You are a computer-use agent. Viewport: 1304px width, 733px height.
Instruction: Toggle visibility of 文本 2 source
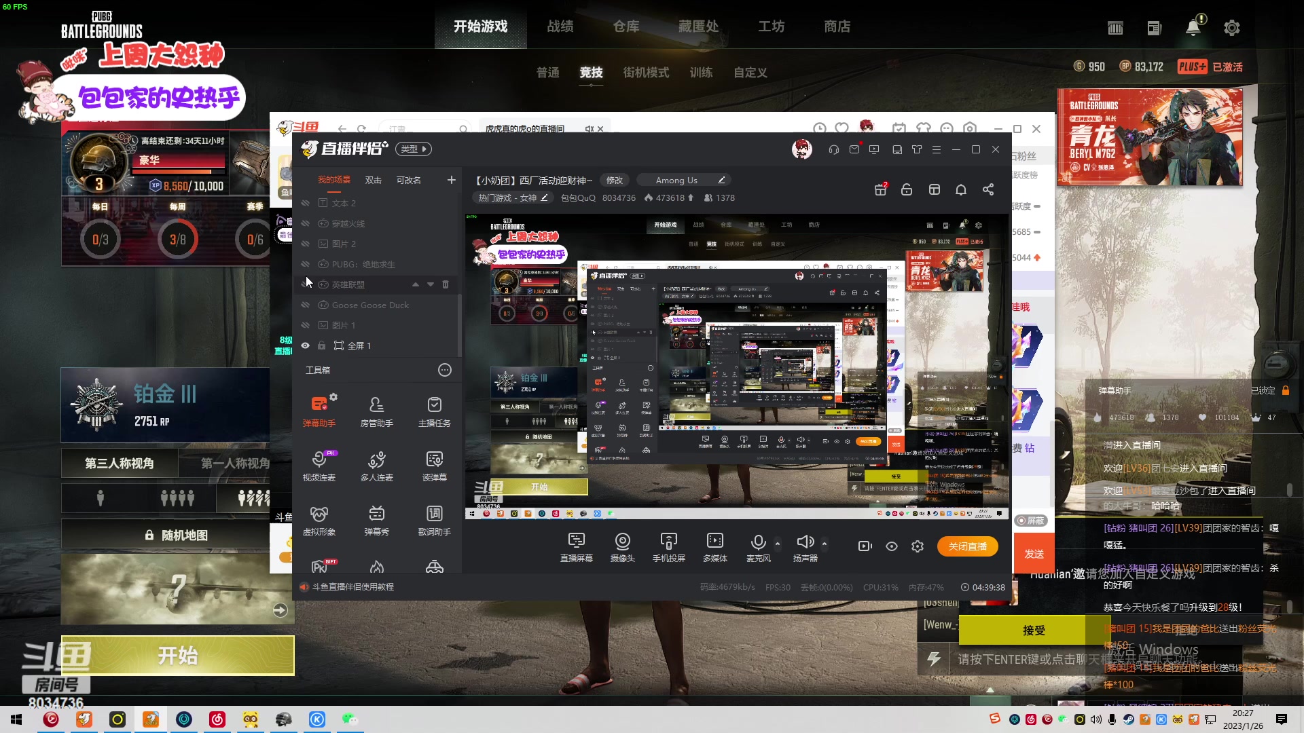click(306, 203)
